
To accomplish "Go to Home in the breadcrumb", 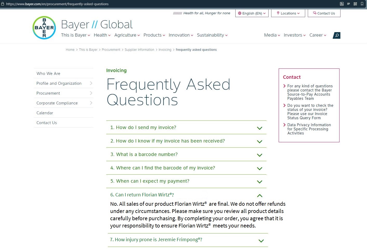I will point(70,50).
